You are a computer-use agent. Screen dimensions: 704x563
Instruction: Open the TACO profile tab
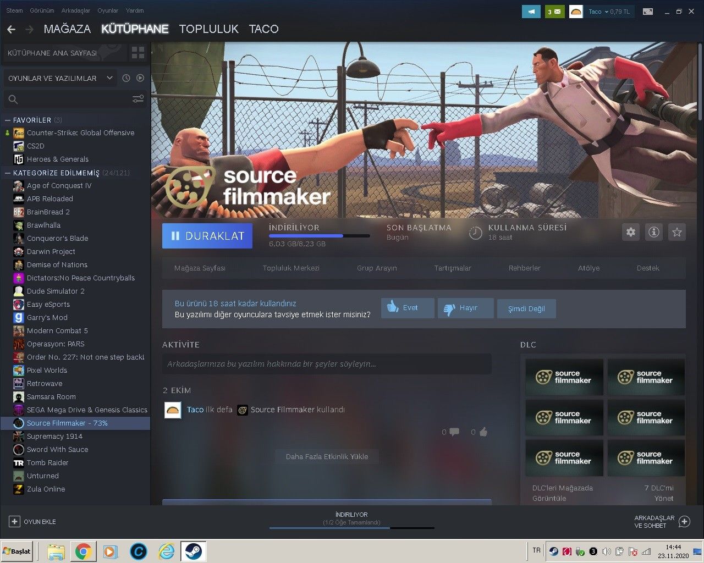pyautogui.click(x=264, y=29)
